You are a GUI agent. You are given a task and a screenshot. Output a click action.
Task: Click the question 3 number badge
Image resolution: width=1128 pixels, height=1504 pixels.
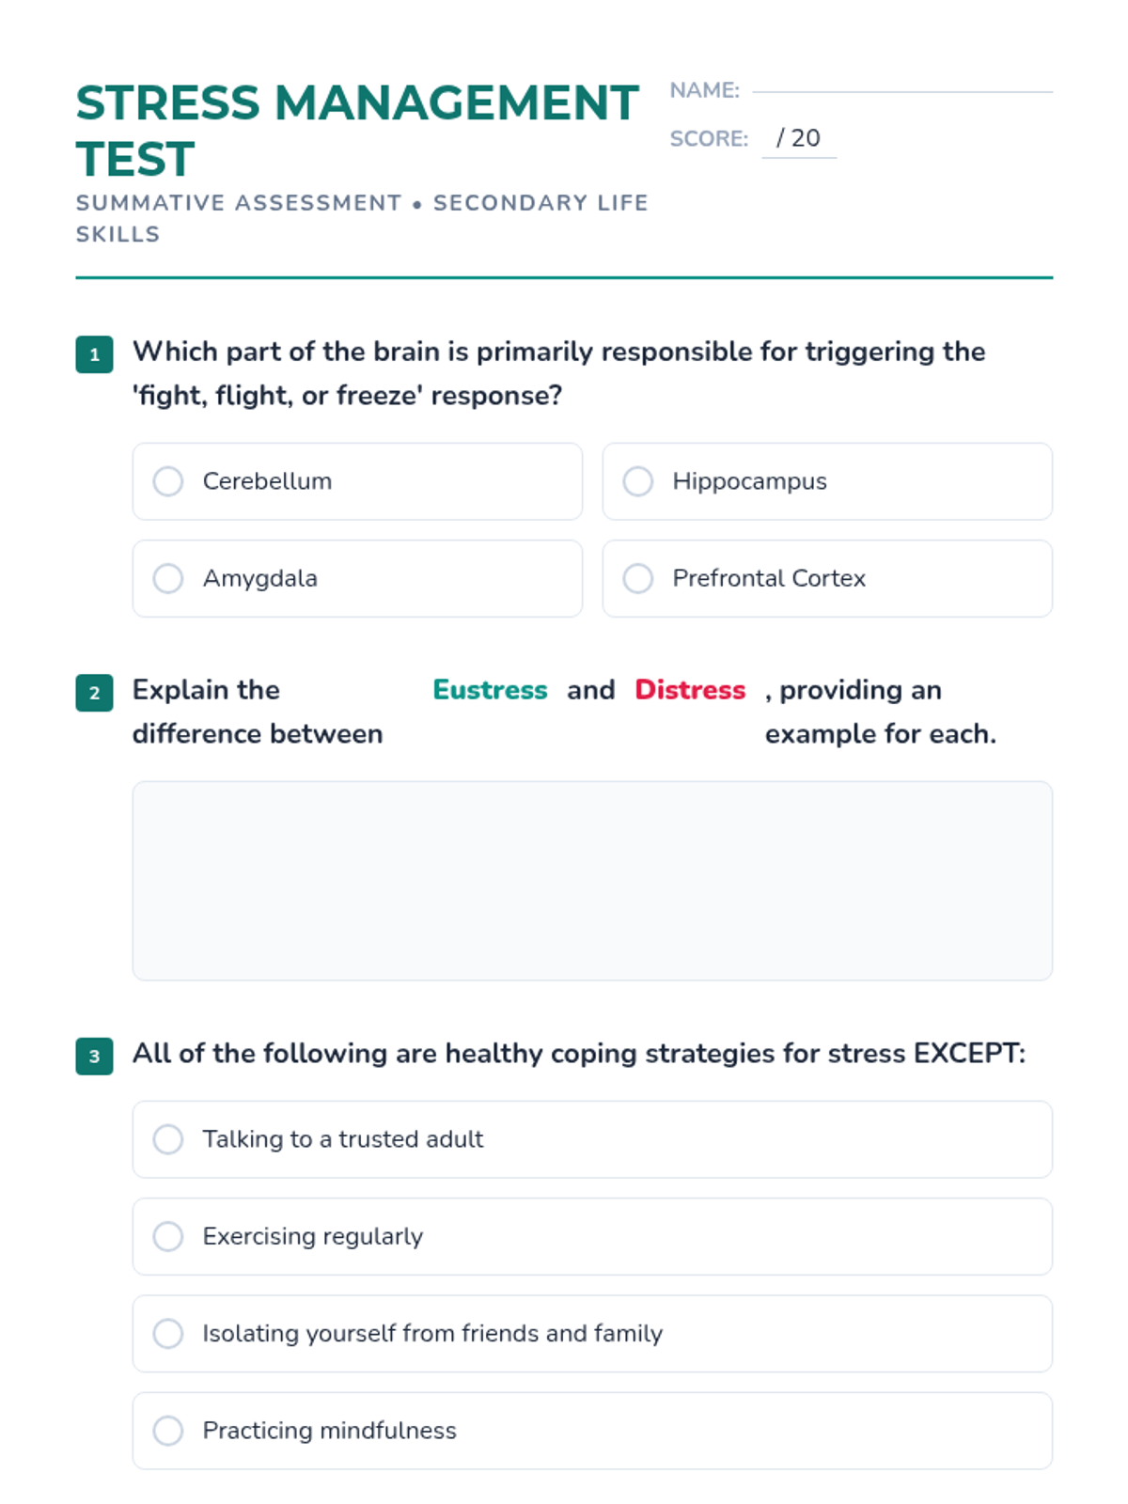click(94, 1056)
